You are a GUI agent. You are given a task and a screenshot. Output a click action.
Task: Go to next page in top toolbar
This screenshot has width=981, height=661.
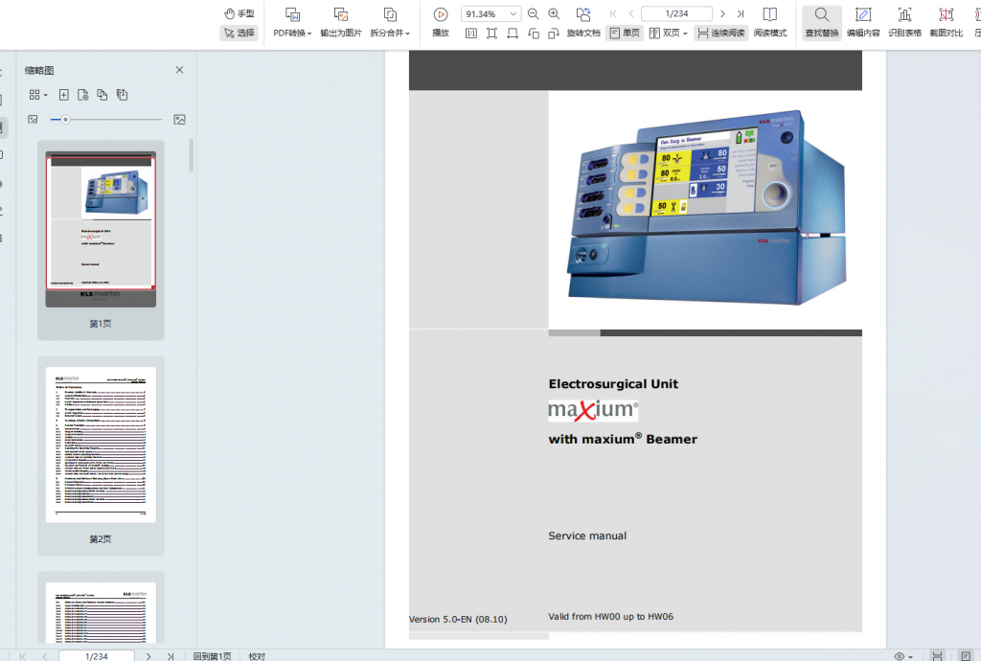click(722, 13)
